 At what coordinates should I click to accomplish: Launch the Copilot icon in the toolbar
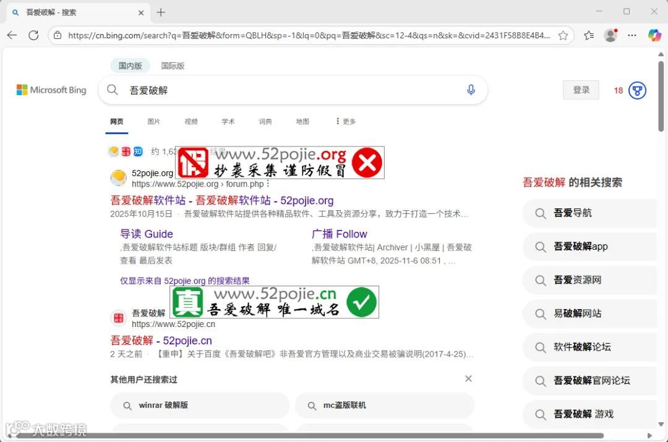point(654,35)
